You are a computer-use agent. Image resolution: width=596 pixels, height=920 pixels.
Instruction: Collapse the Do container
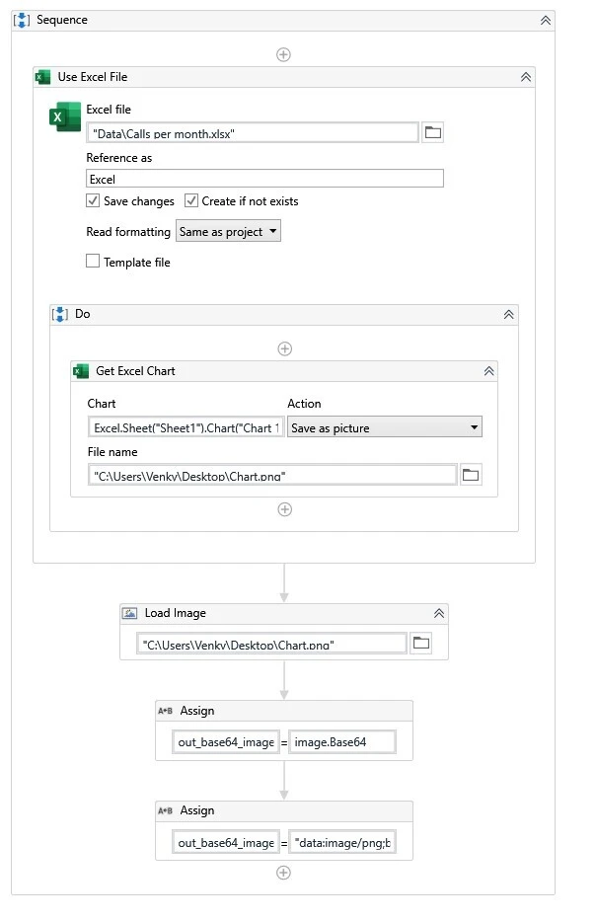[508, 315]
